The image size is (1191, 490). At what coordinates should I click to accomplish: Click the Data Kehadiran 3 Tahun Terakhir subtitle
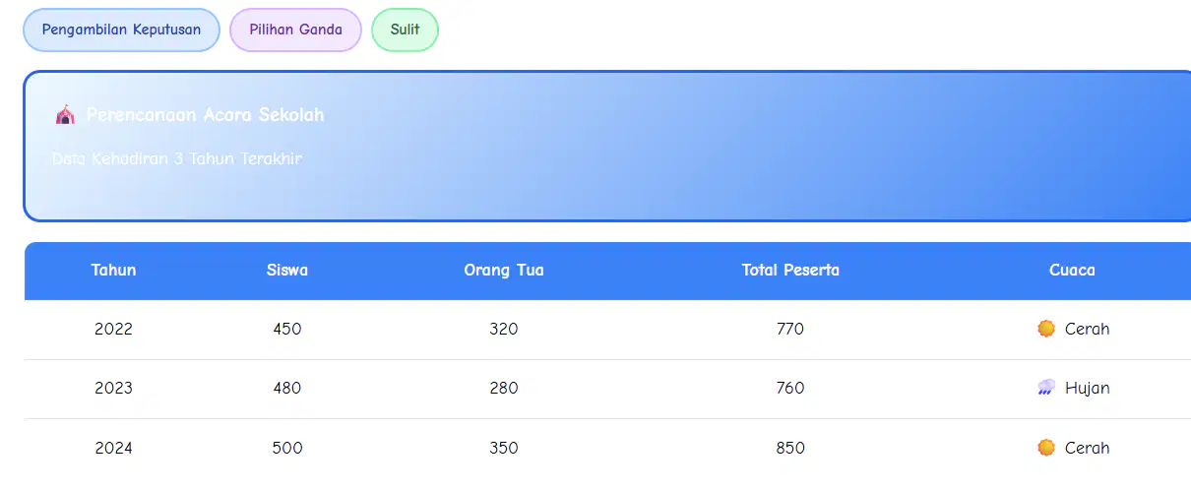pyautogui.click(x=177, y=158)
